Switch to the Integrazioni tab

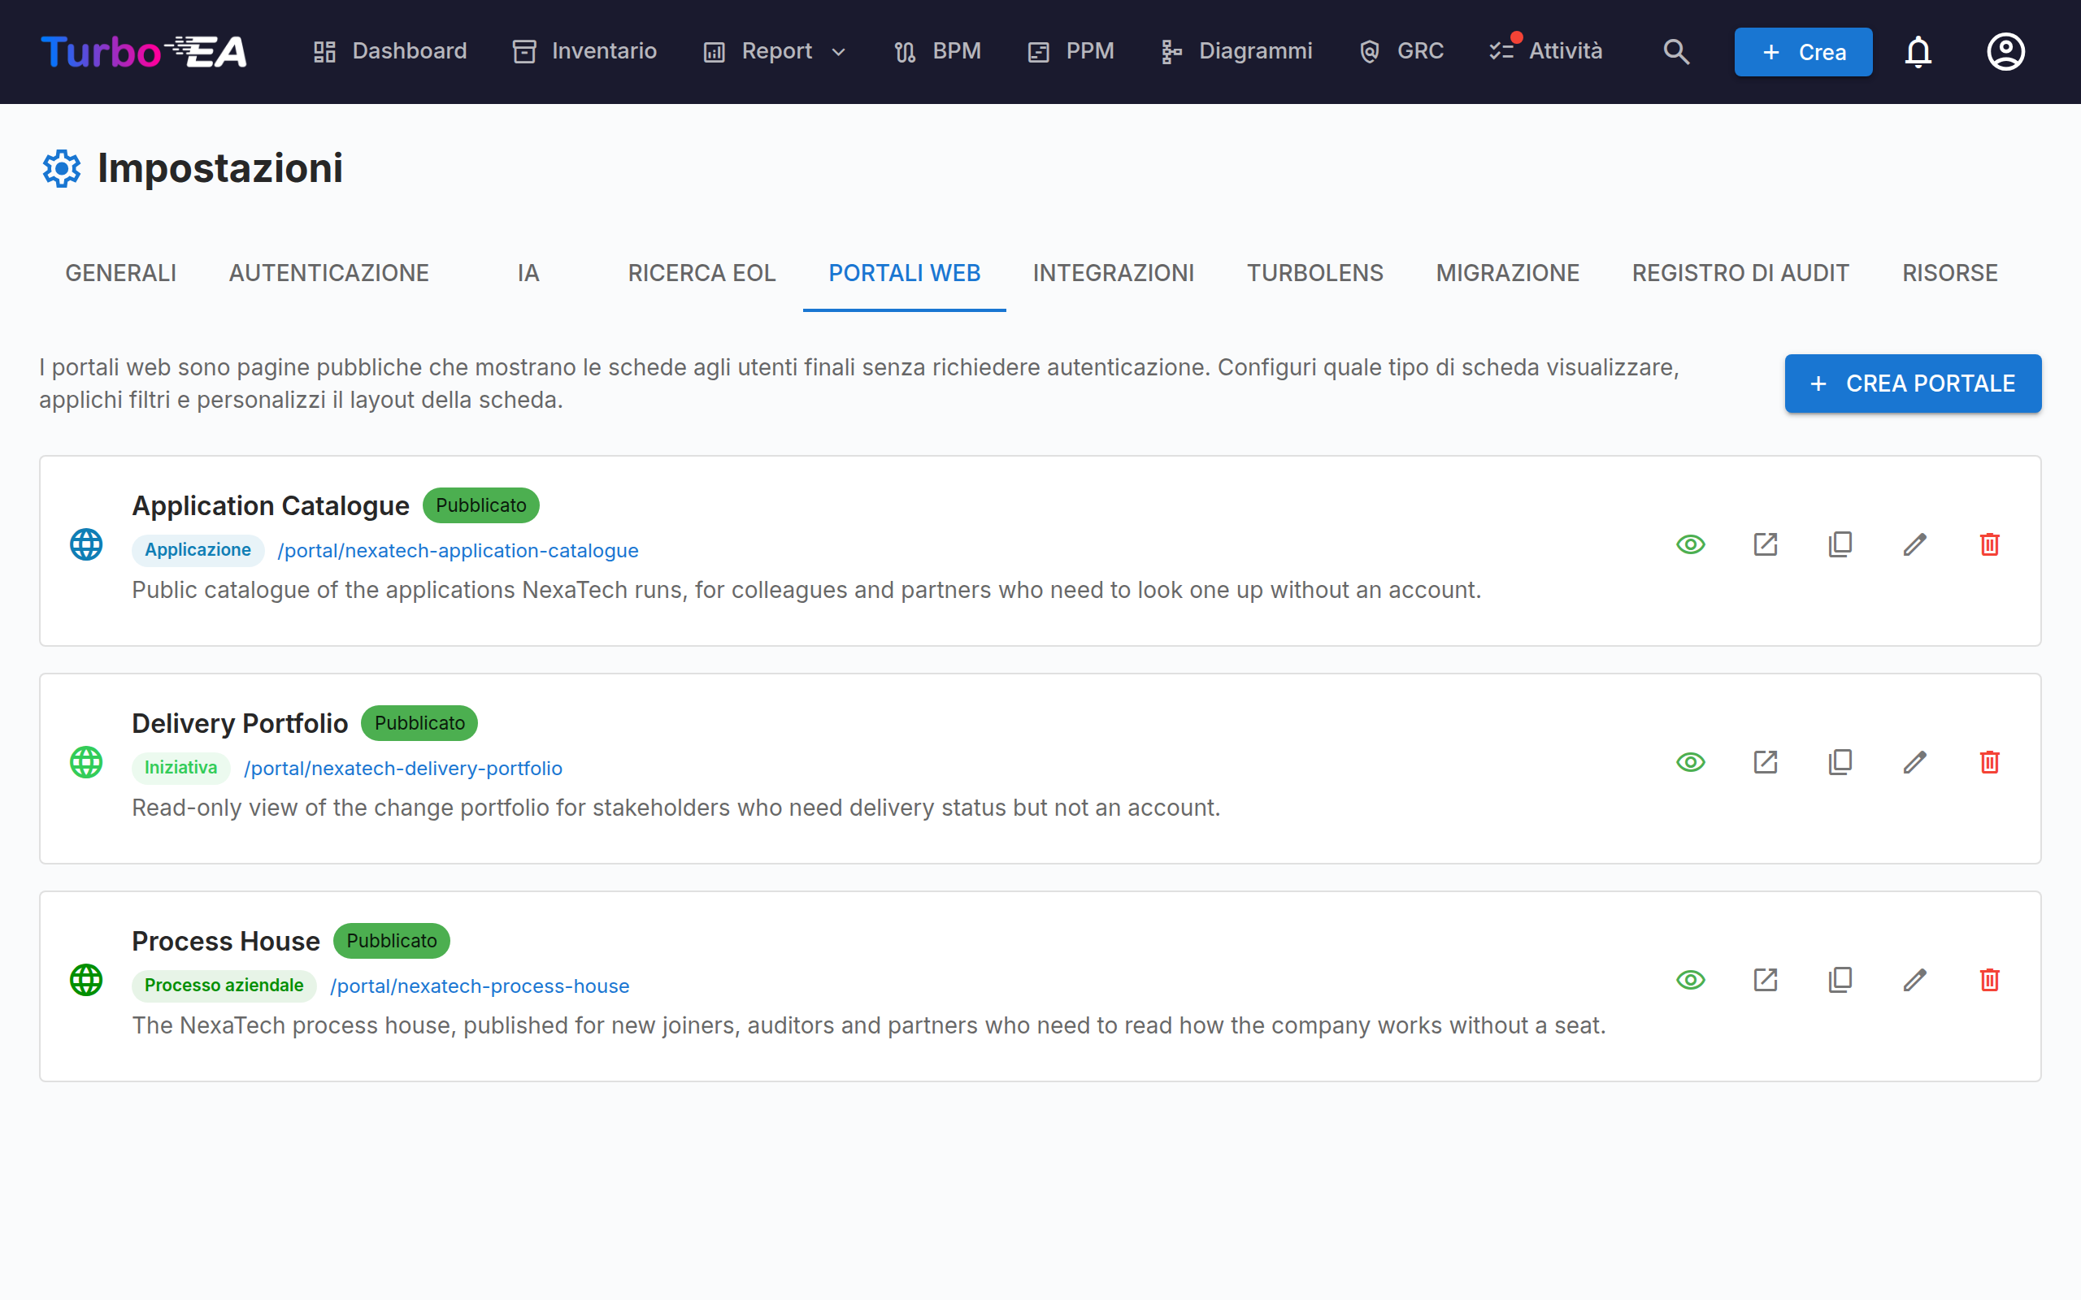click(x=1114, y=274)
